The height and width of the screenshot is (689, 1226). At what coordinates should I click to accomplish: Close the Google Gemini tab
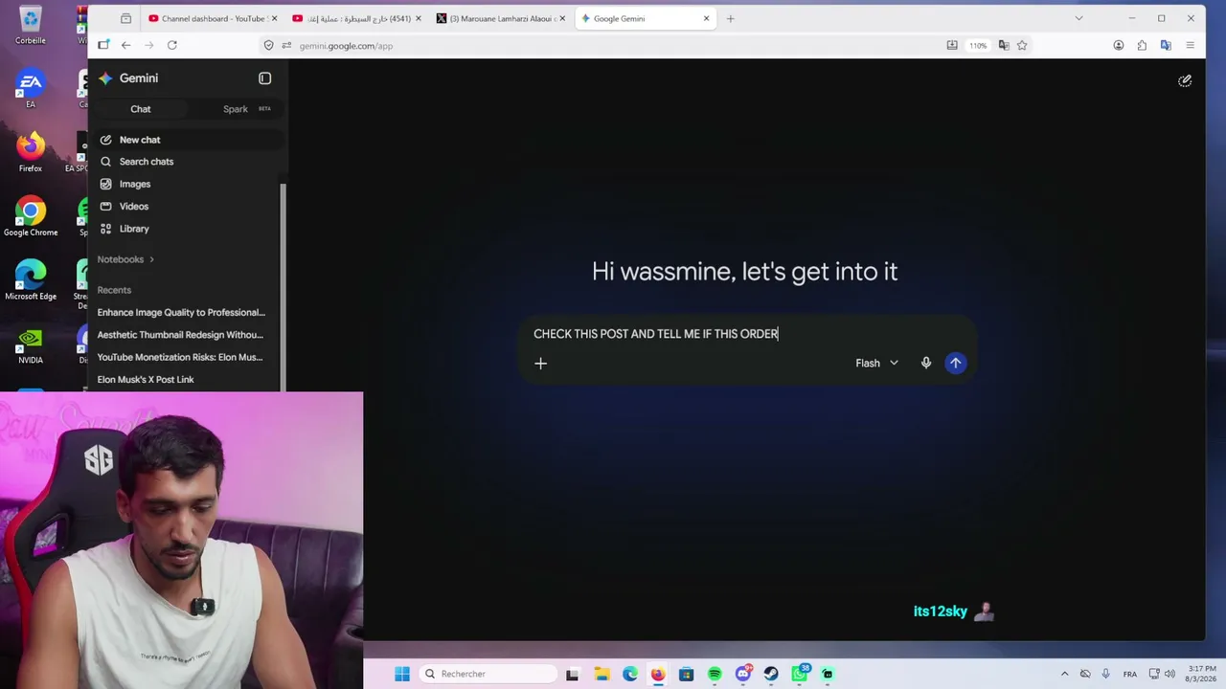point(707,18)
